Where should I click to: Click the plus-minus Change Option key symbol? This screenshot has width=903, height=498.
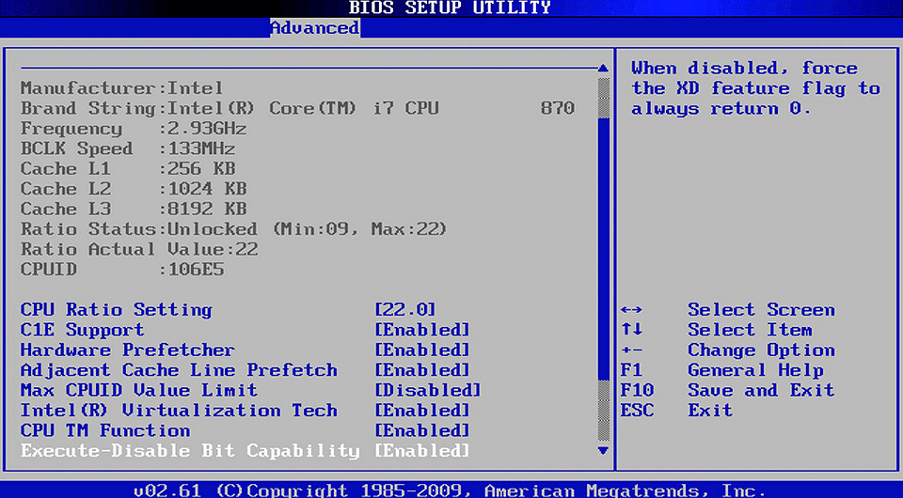(x=632, y=350)
